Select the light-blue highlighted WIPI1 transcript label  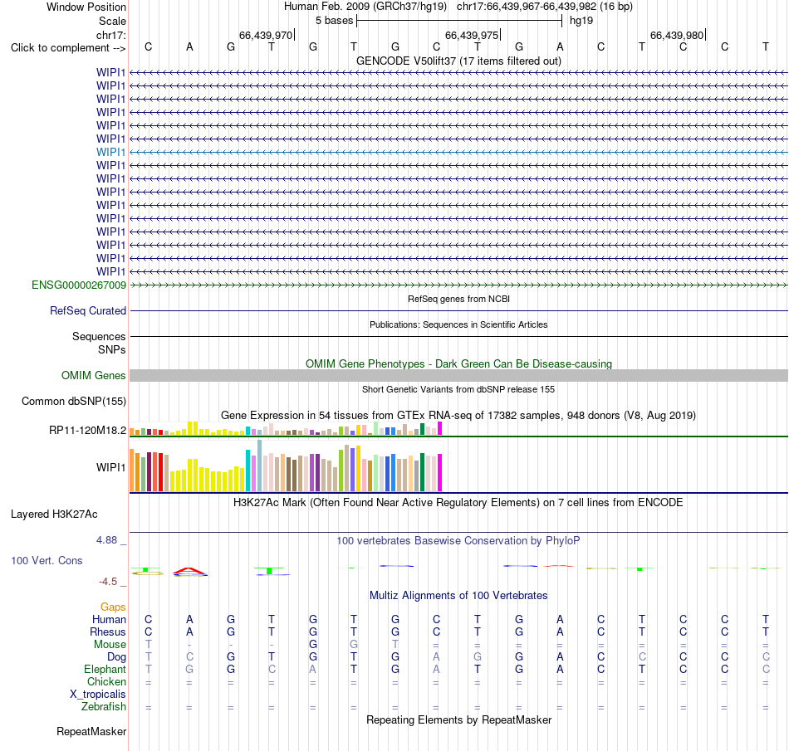(110, 152)
